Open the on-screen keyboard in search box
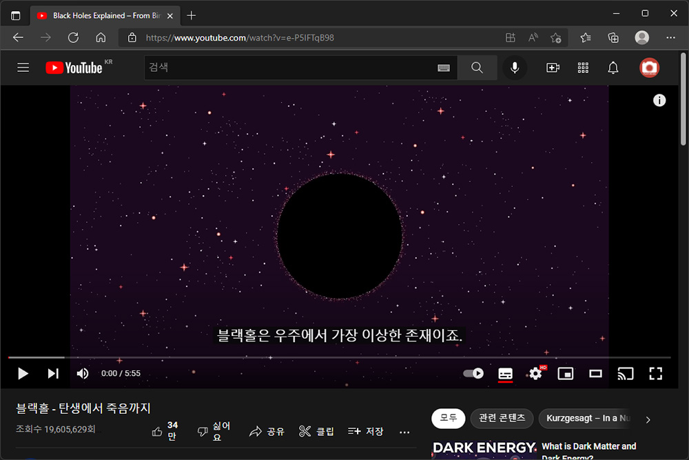 (x=443, y=68)
